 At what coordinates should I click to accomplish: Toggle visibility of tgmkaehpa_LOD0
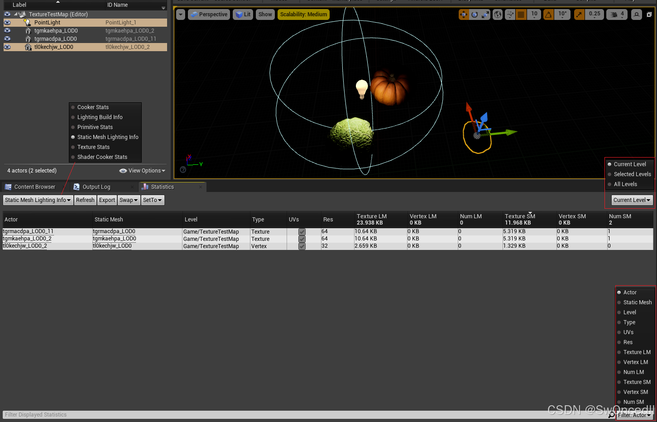(x=7, y=30)
